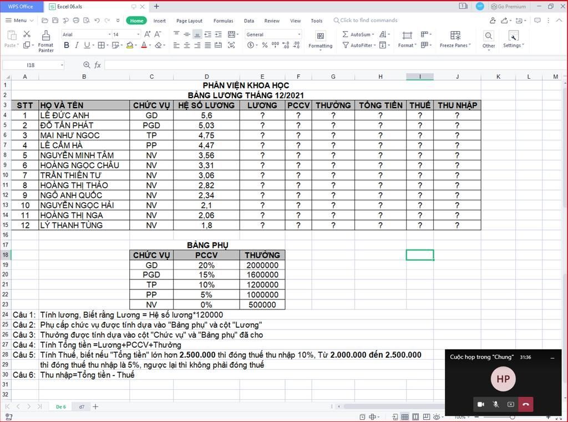Screen dimensions: 568x422
Task: Open the font name dropdown Arial
Action: pyautogui.click(x=109, y=34)
